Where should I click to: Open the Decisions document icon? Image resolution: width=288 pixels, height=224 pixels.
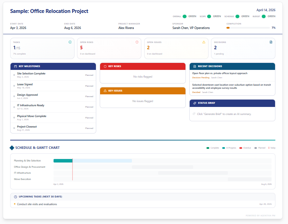[271, 42]
